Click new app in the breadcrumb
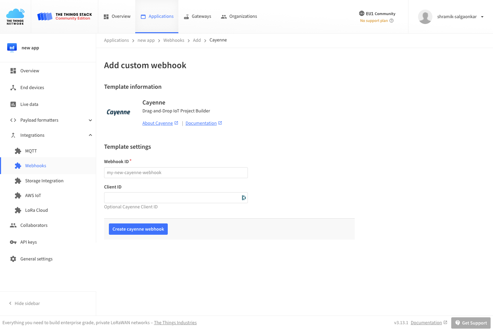493x330 pixels. coord(146,40)
